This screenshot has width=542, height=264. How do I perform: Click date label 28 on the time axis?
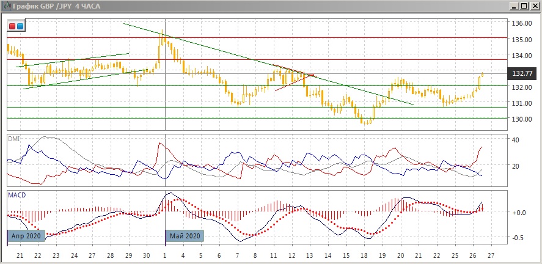coord(110,255)
